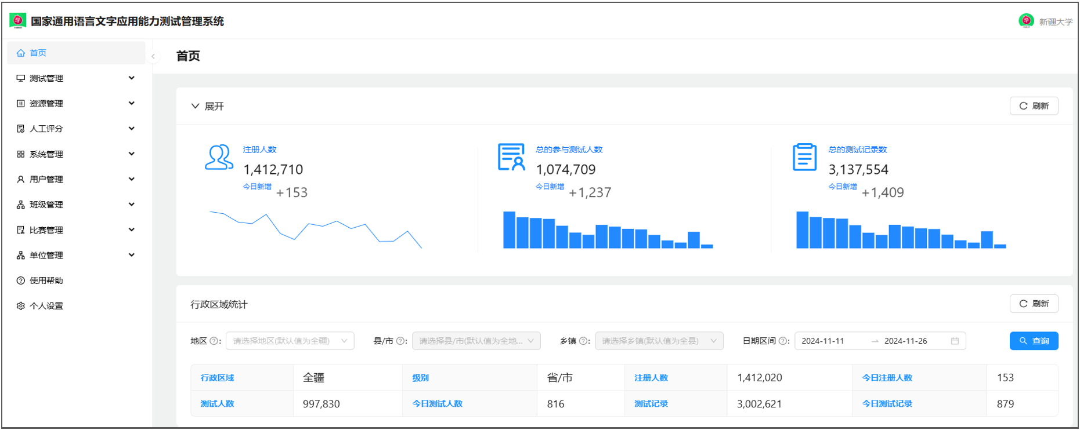Open the 县/市 county selection dropdown
1080x430 pixels.
pyautogui.click(x=476, y=341)
